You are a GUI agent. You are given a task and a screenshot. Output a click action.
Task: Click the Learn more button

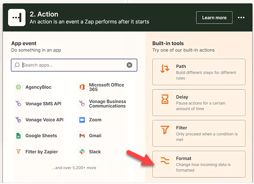[x=214, y=17]
